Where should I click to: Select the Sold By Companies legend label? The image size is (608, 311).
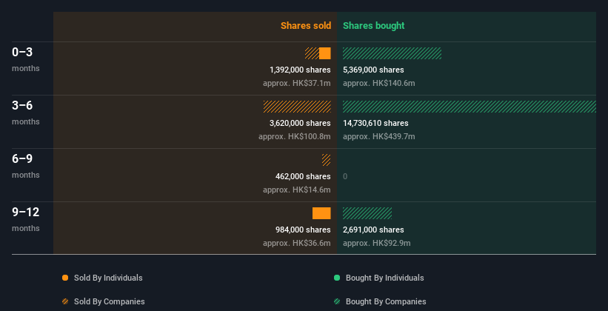pyautogui.click(x=110, y=301)
